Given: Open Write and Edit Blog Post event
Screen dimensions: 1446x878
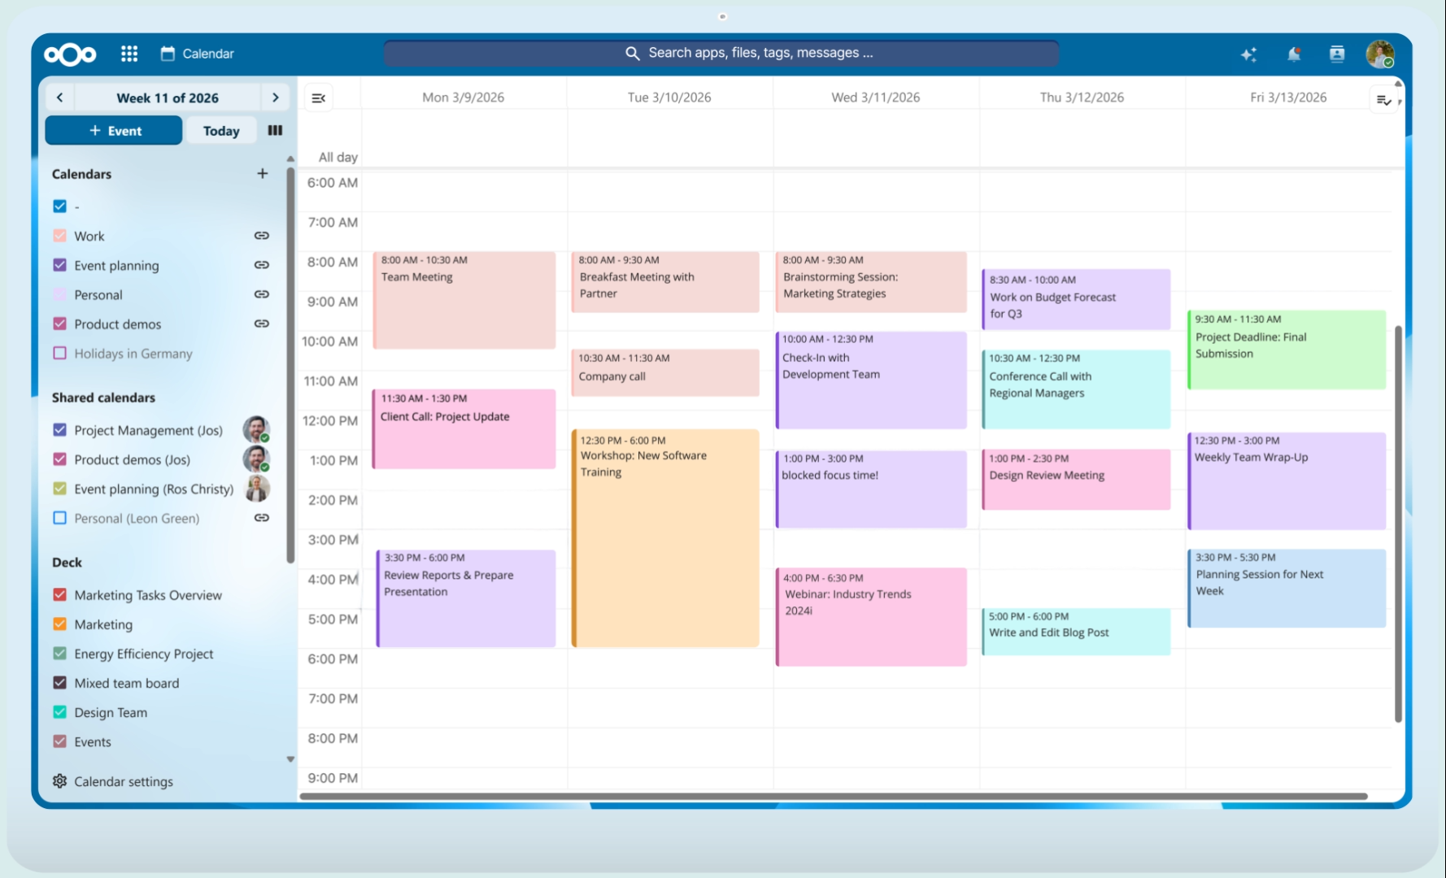Looking at the screenshot, I should 1076,632.
